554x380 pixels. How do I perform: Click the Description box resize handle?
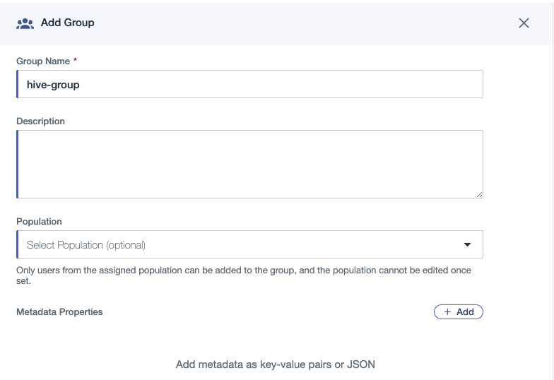(x=479, y=195)
